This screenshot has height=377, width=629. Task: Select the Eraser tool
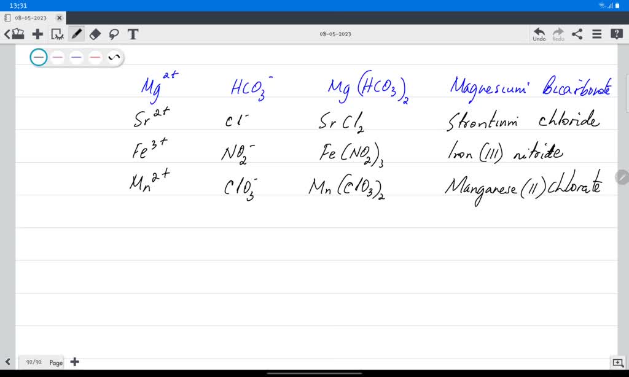pos(95,34)
